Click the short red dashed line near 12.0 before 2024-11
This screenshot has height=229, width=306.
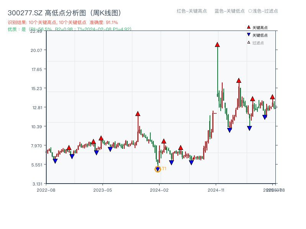[215, 113]
